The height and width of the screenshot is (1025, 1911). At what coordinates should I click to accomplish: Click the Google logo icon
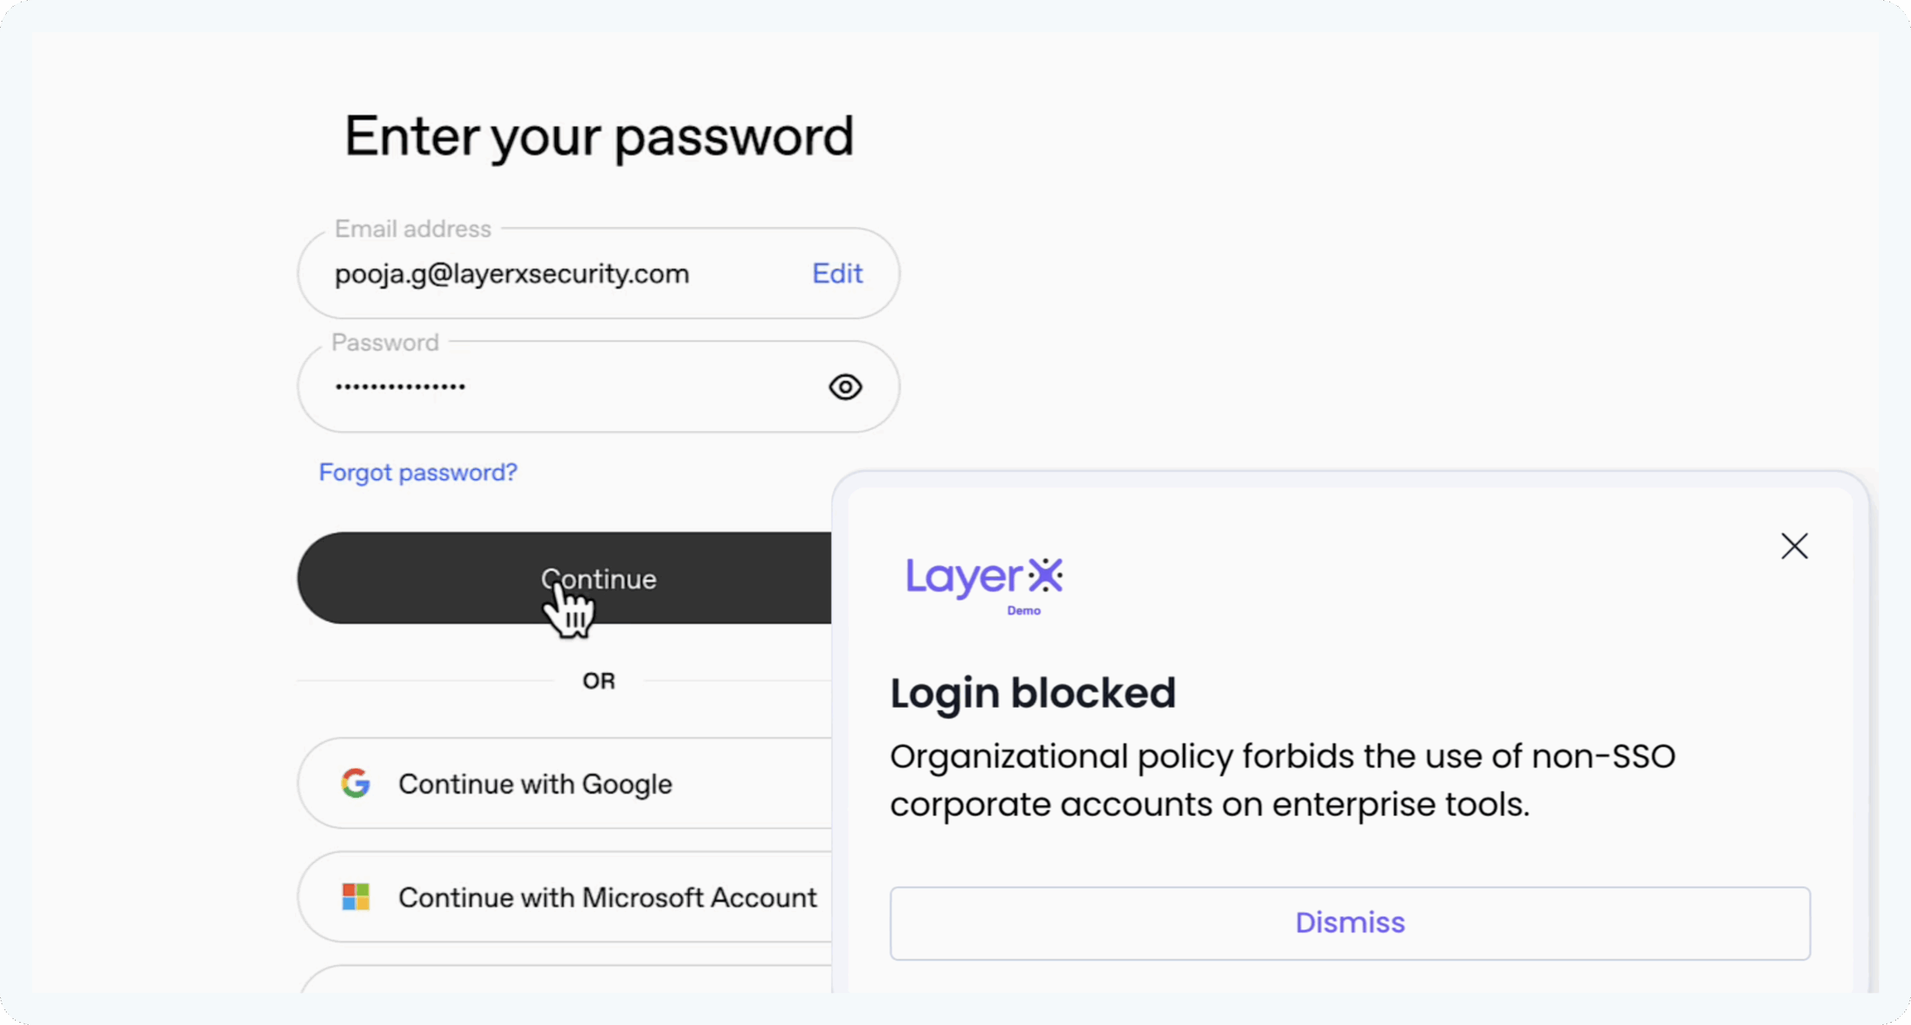click(356, 783)
